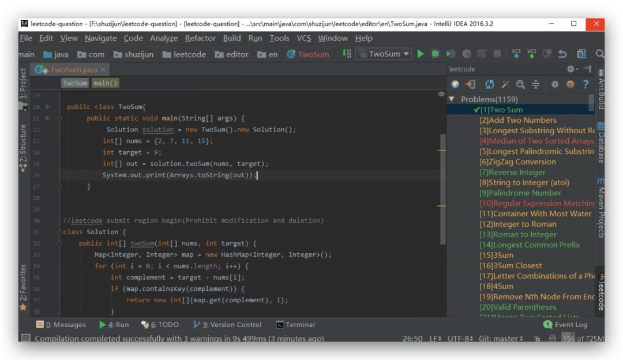Image resolution: width=623 pixels, height=360 pixels.
Task: Collapse all in the leetcode problems tree
Action: 535,84
